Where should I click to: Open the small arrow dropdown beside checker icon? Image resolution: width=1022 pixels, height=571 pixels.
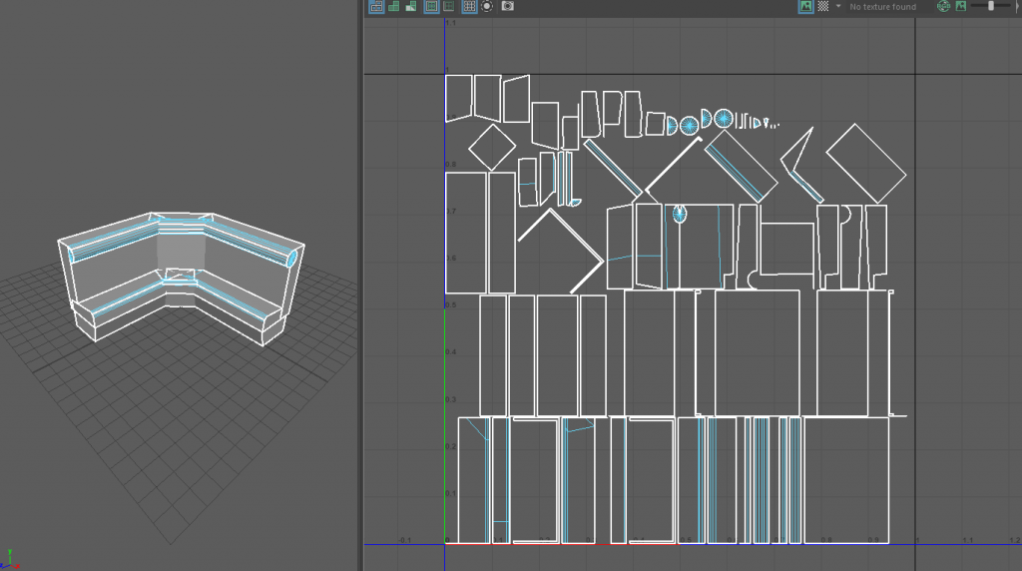click(x=838, y=6)
